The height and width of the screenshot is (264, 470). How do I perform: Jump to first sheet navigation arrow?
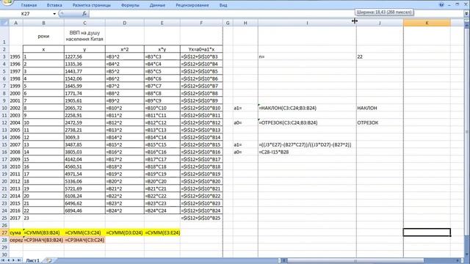tap(3, 261)
